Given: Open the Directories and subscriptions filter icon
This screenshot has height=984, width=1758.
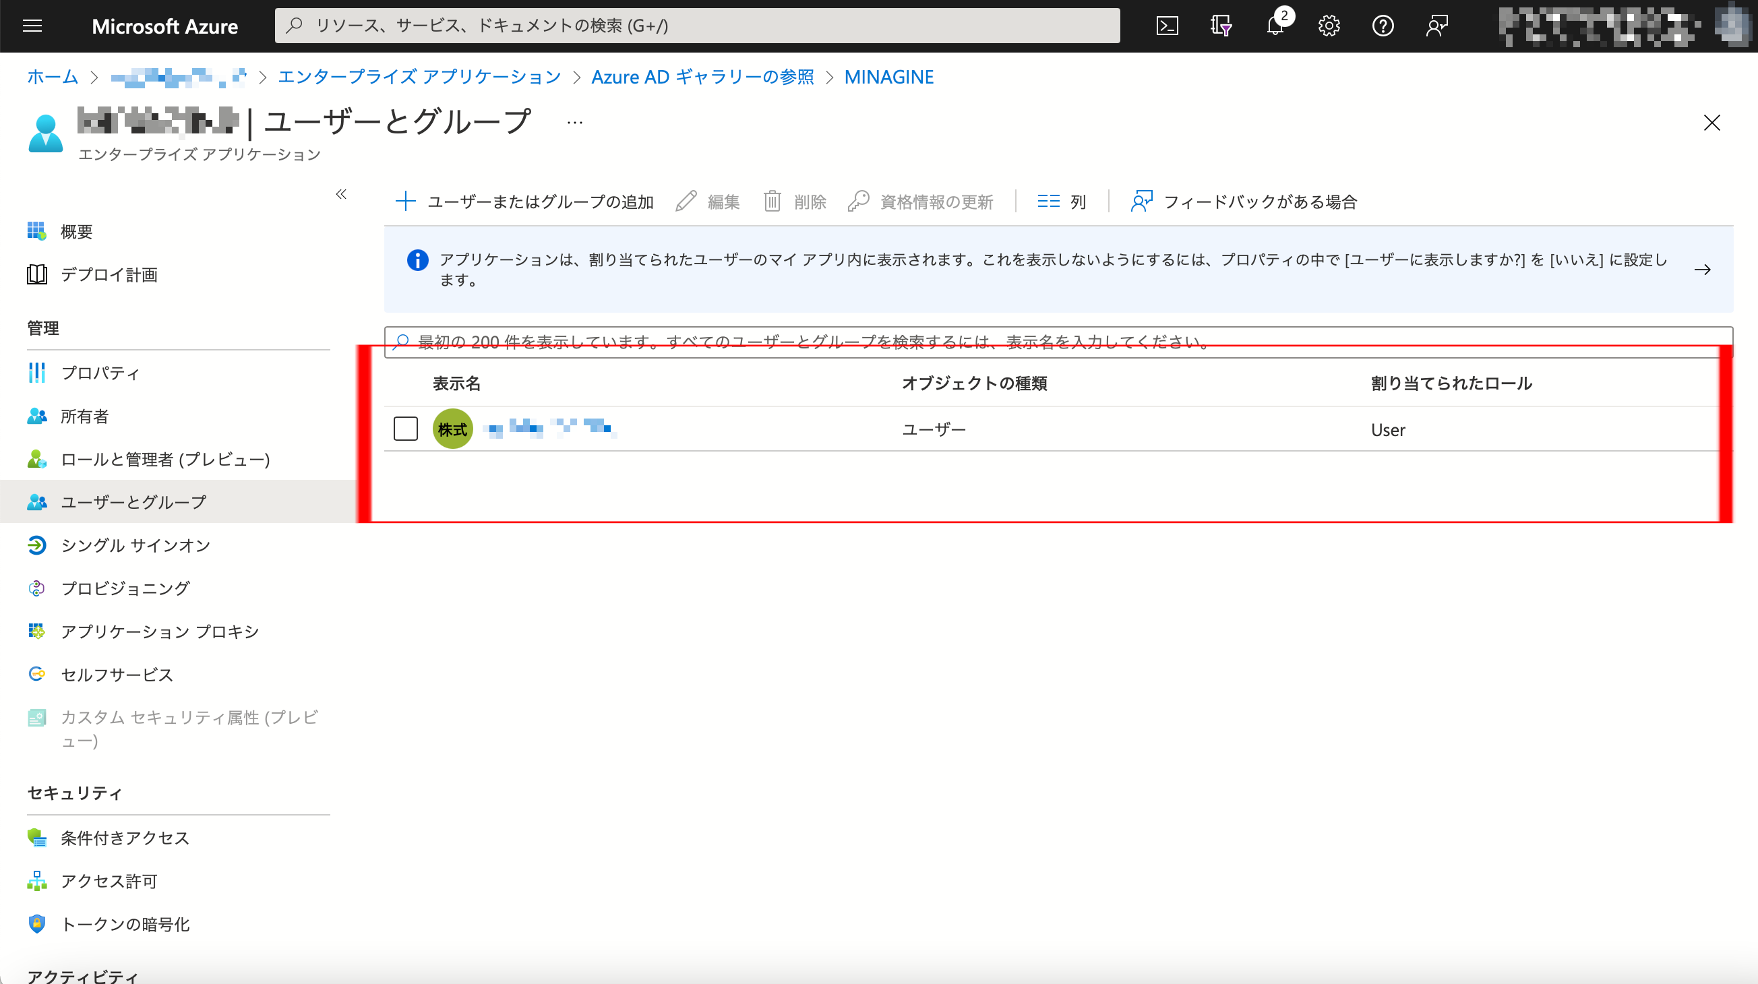Looking at the screenshot, I should click(1221, 26).
